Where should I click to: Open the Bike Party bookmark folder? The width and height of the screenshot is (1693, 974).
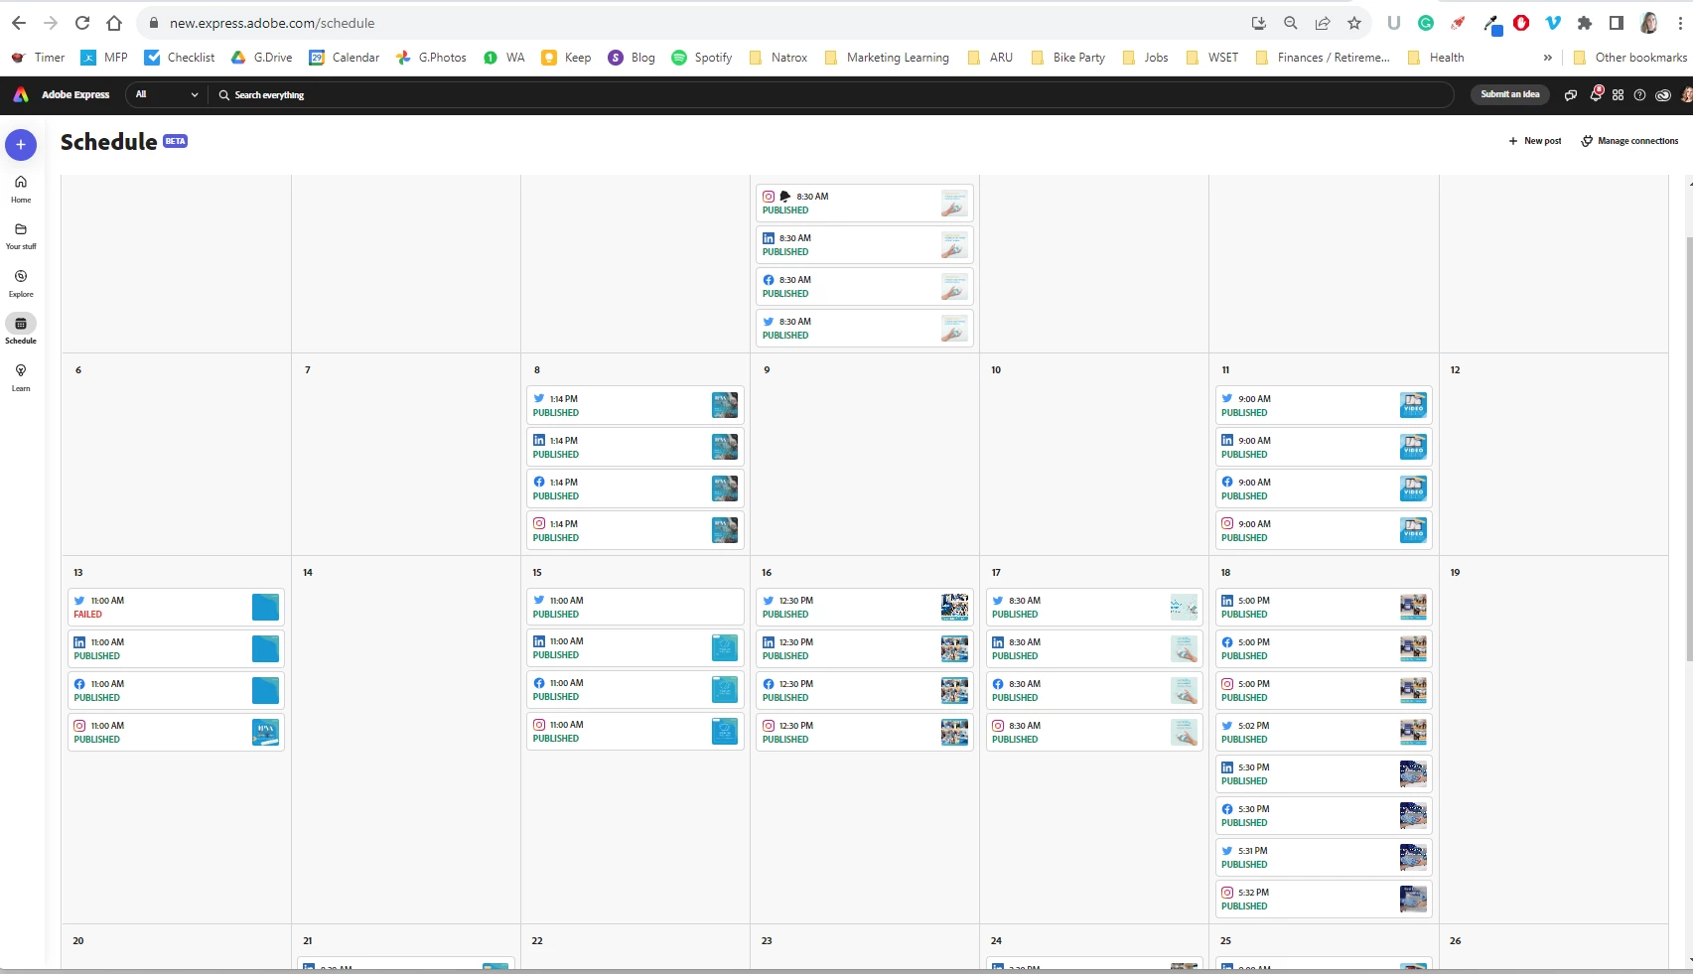click(1067, 58)
